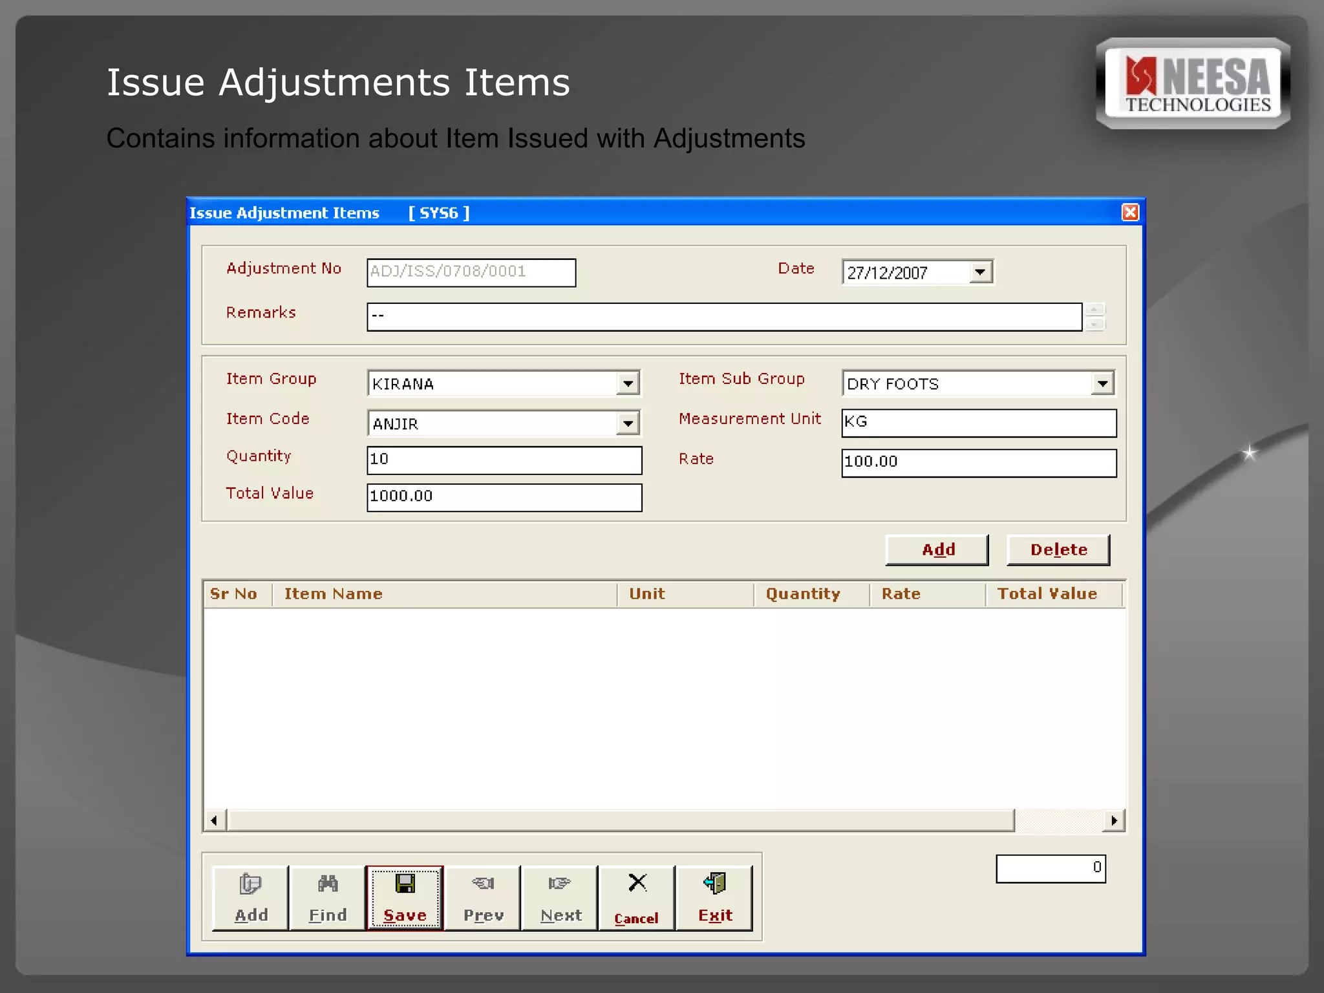1324x993 pixels.
Task: Click the Delete item line button
Action: (x=1058, y=550)
